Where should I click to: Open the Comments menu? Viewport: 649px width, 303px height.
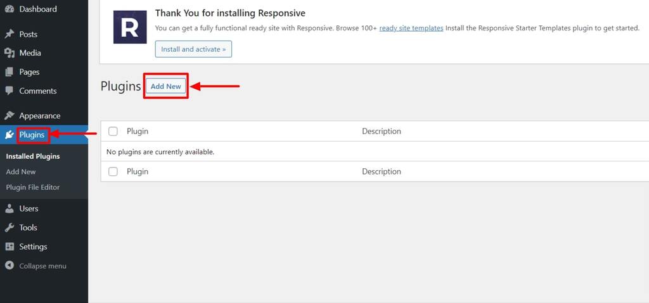click(x=38, y=91)
